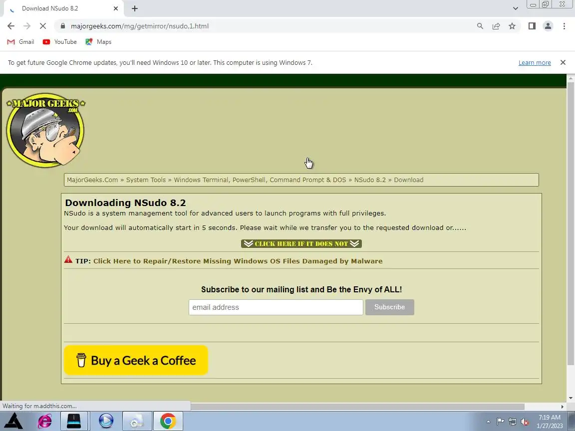Viewport: 575px width, 431px height.
Task: Open the YouTube bookmark
Action: click(60, 42)
